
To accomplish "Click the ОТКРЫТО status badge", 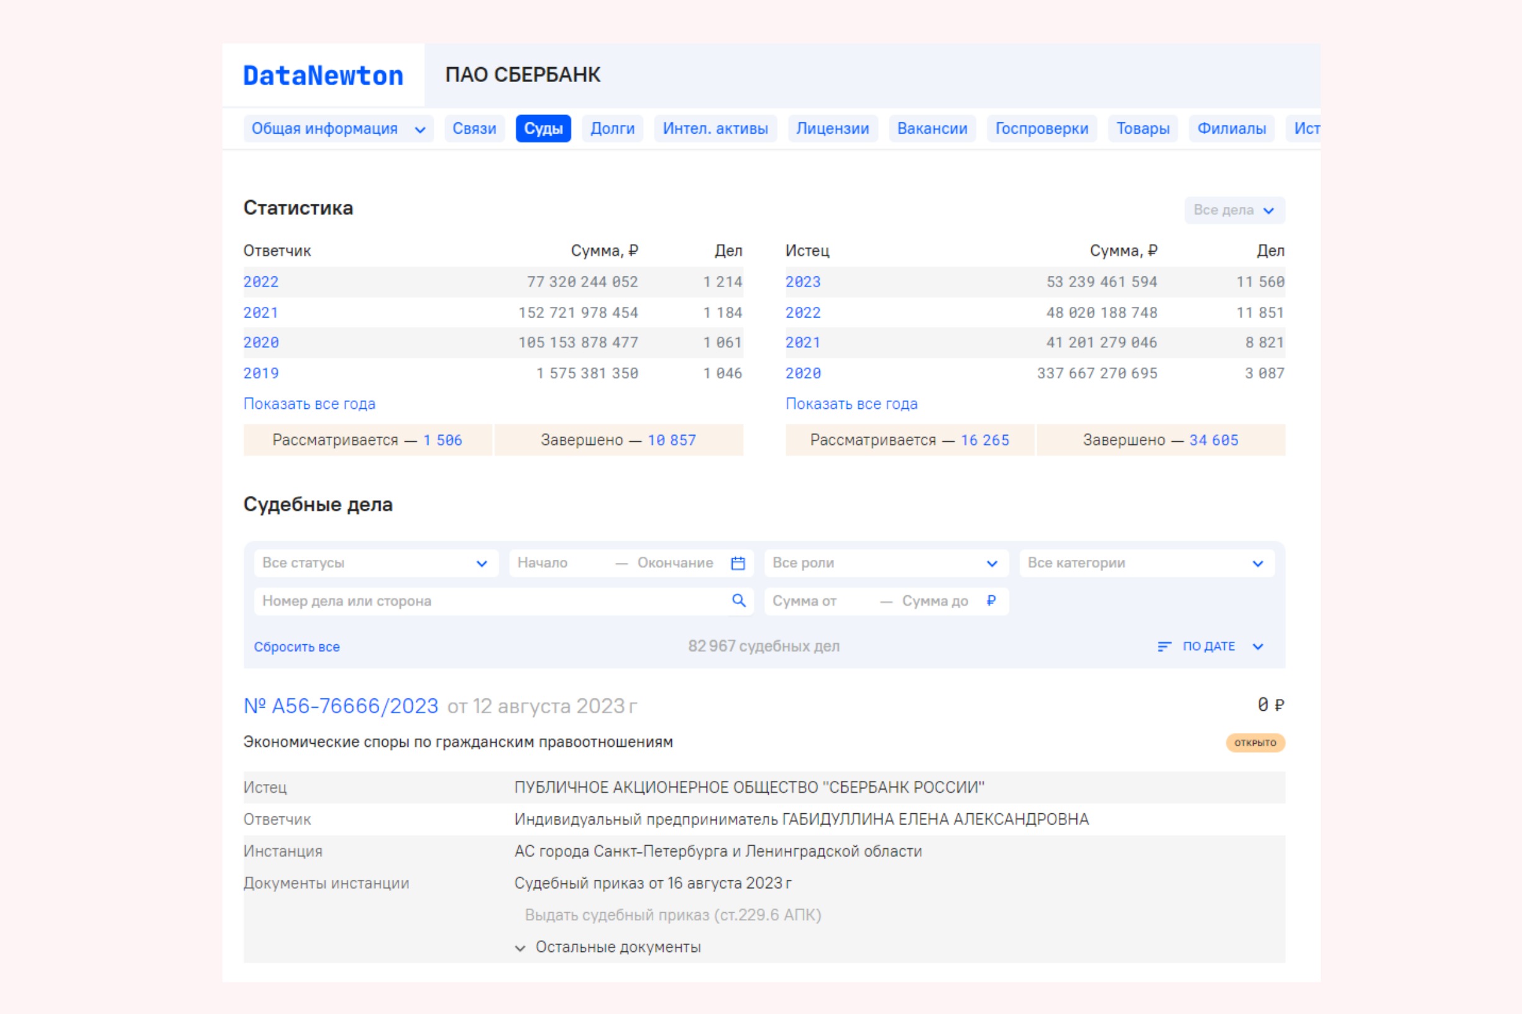I will (x=1254, y=742).
